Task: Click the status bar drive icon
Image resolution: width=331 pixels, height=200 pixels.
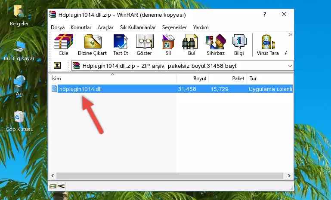Action: coord(53,186)
